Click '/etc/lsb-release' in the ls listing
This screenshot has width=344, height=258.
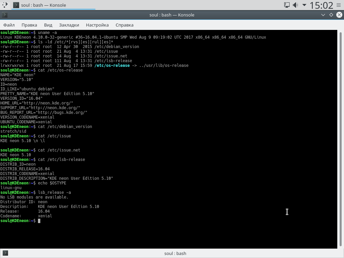[113, 61]
